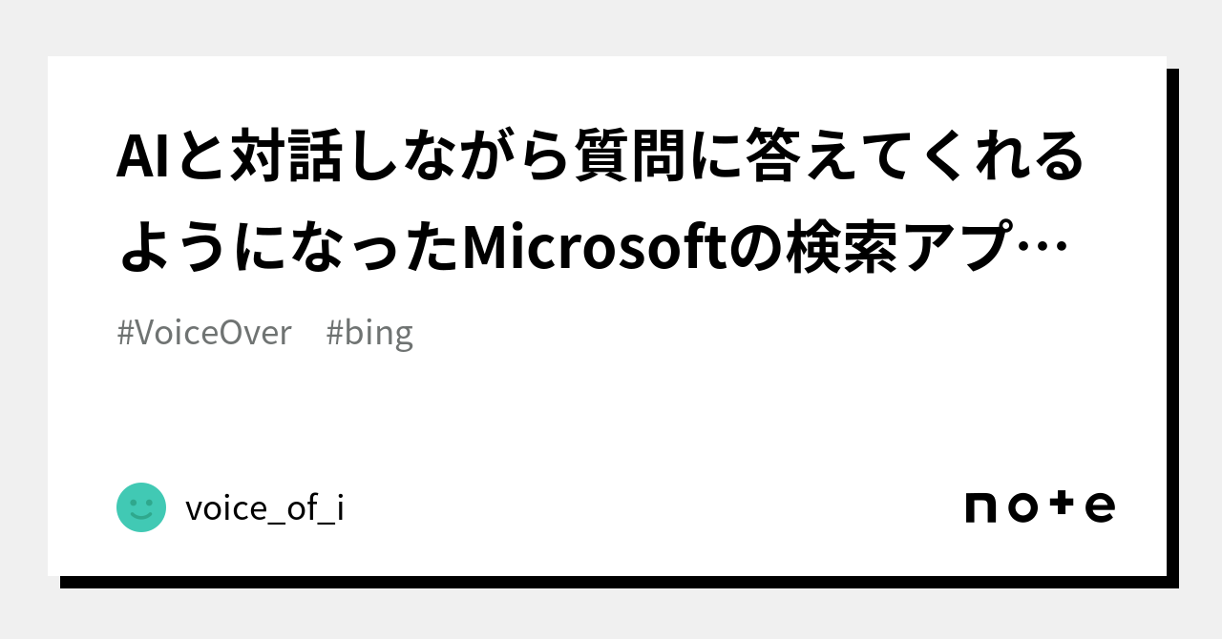Click the green smiley avatar icon
This screenshot has height=639, width=1222.
coord(141,507)
